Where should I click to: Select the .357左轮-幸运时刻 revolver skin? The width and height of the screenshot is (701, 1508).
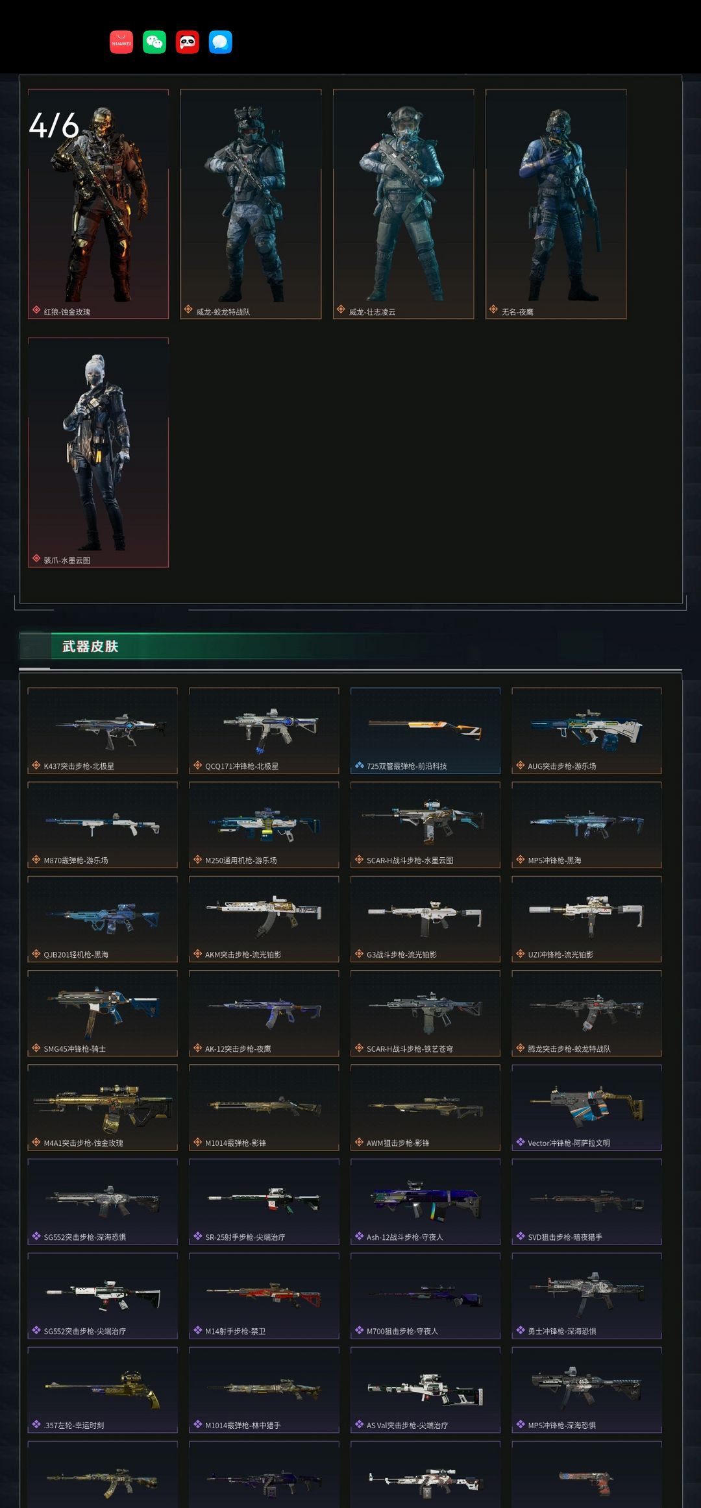pos(103,1390)
